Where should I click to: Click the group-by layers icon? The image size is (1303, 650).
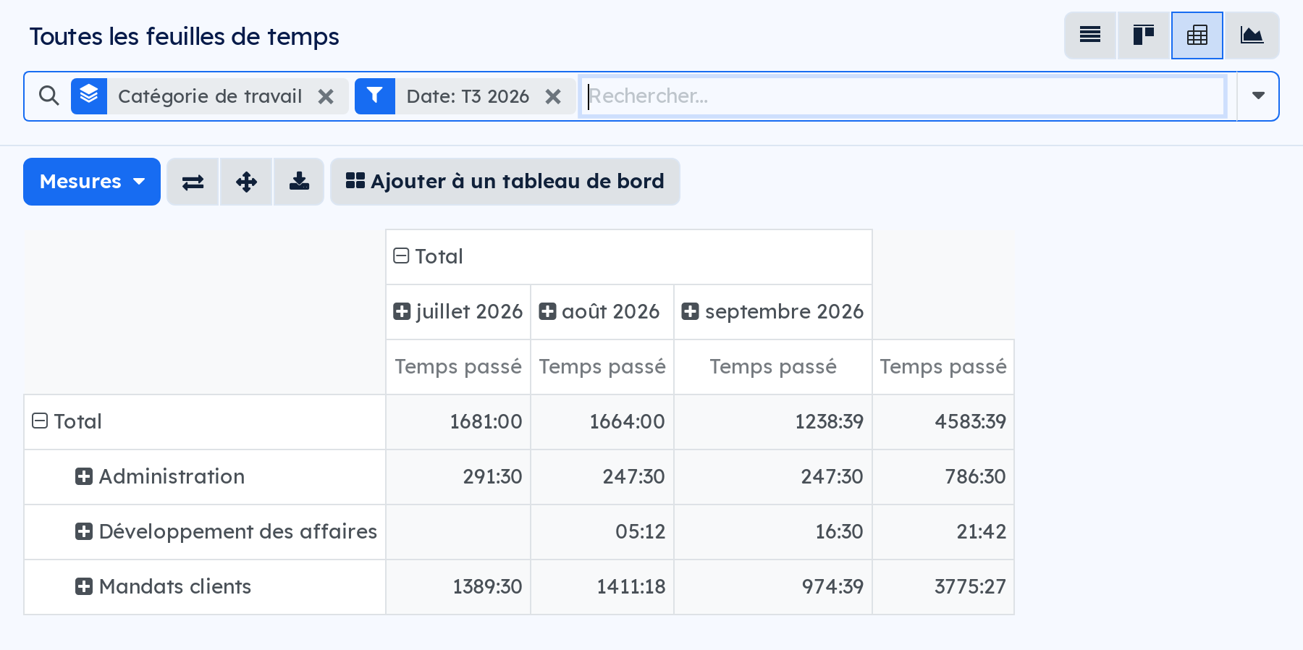[89, 96]
